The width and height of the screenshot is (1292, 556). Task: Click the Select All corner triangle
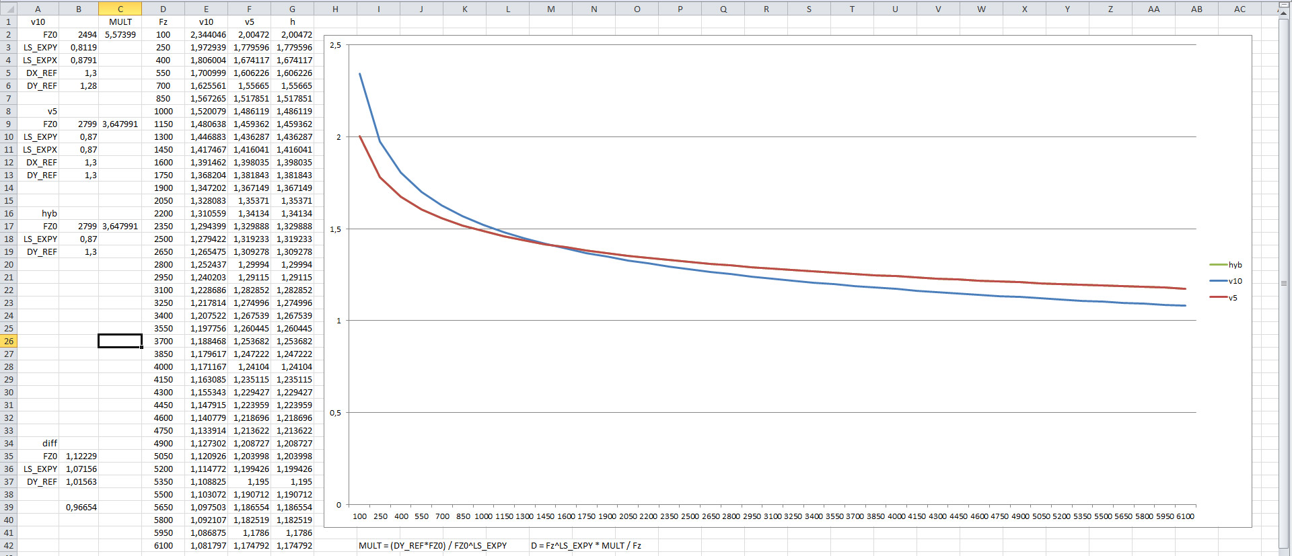8,9
